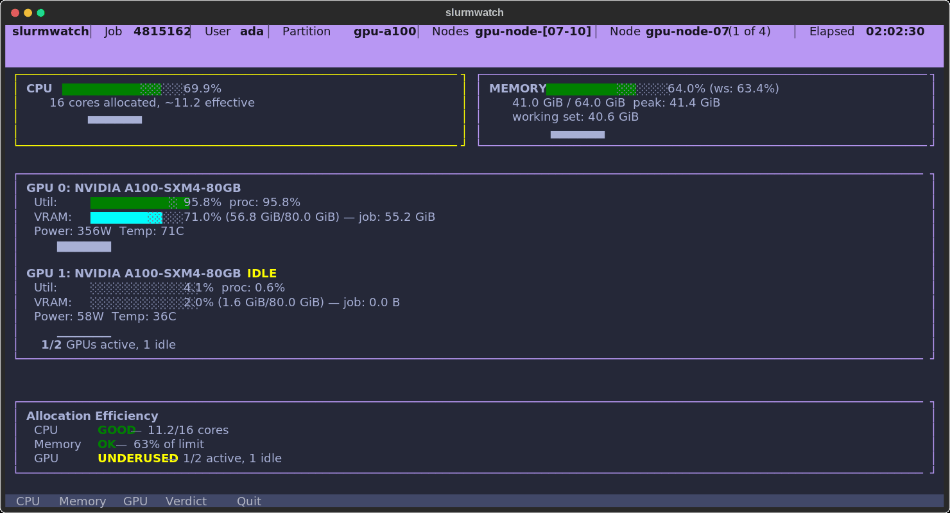Select GPU in the bottom footer bar
950x513 pixels.
click(135, 501)
